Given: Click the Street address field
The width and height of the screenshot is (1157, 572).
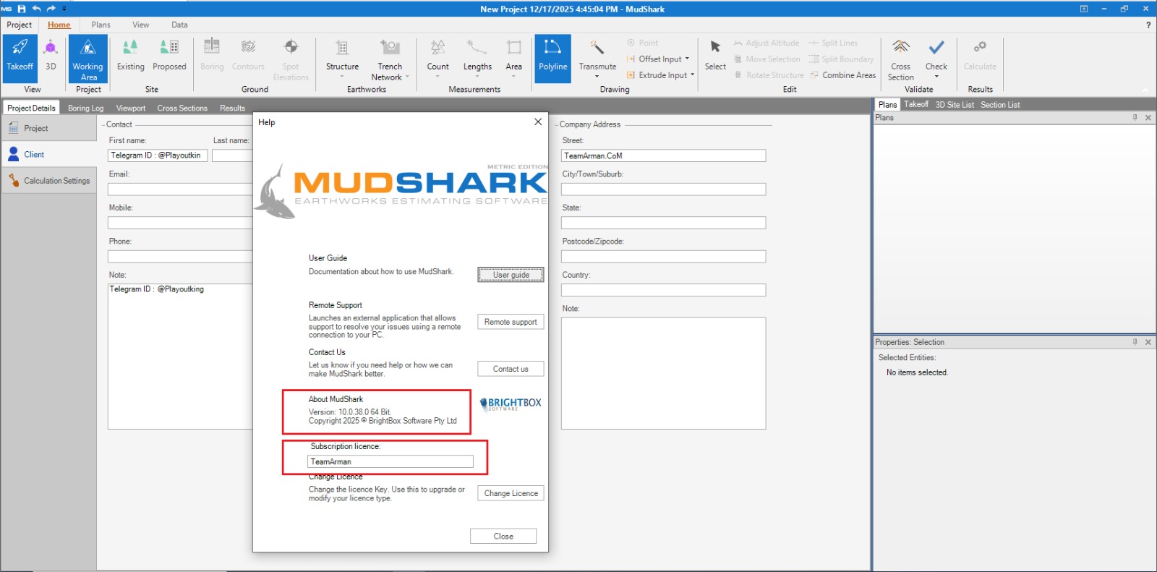Looking at the screenshot, I should [663, 155].
